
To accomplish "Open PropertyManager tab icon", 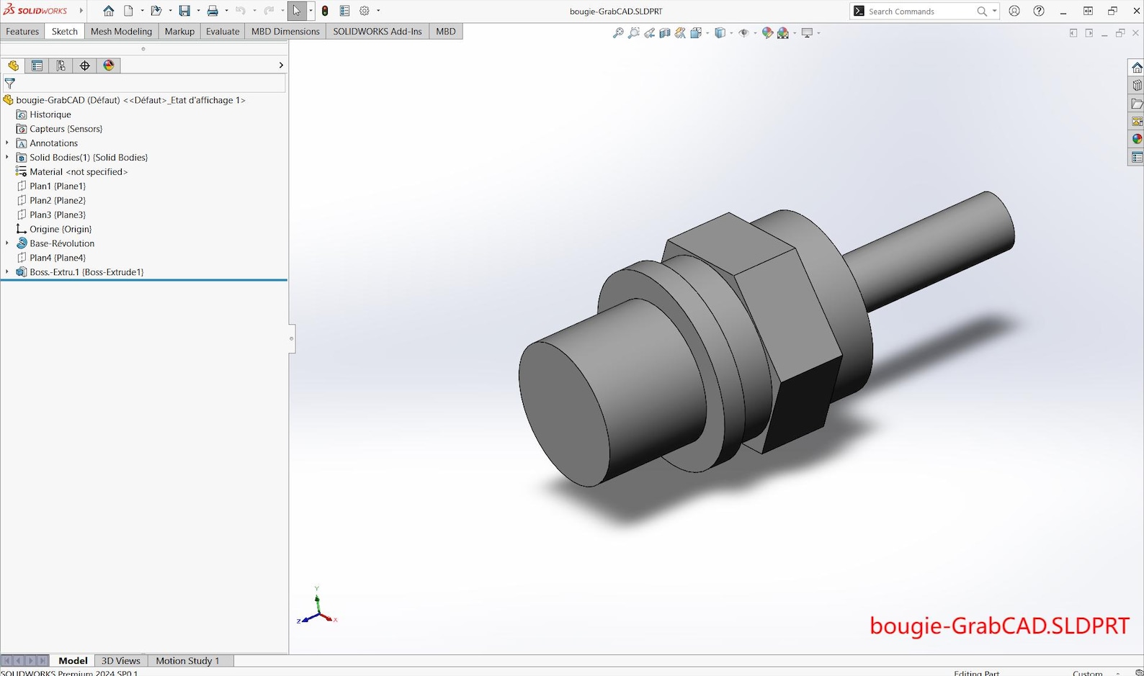I will [37, 66].
